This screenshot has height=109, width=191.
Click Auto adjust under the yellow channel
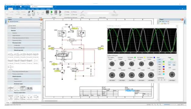[141, 80]
